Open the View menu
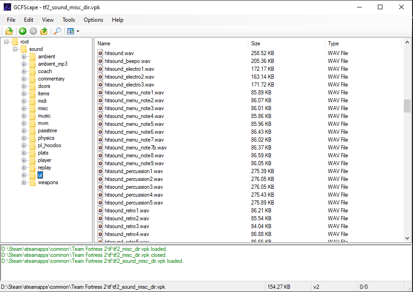Image resolution: width=413 pixels, height=292 pixels. click(48, 20)
